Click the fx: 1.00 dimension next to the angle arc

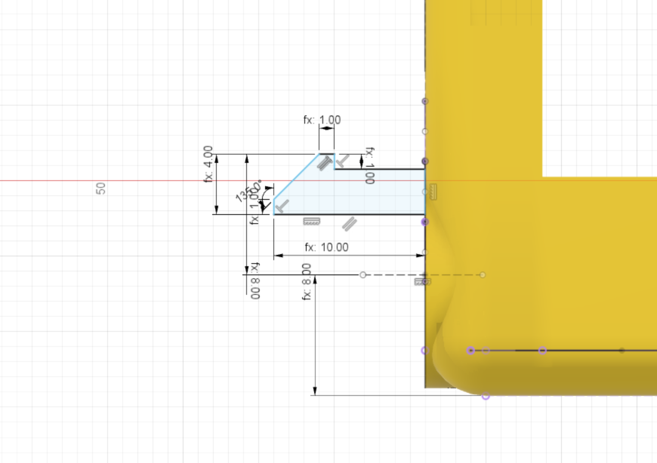click(x=255, y=206)
